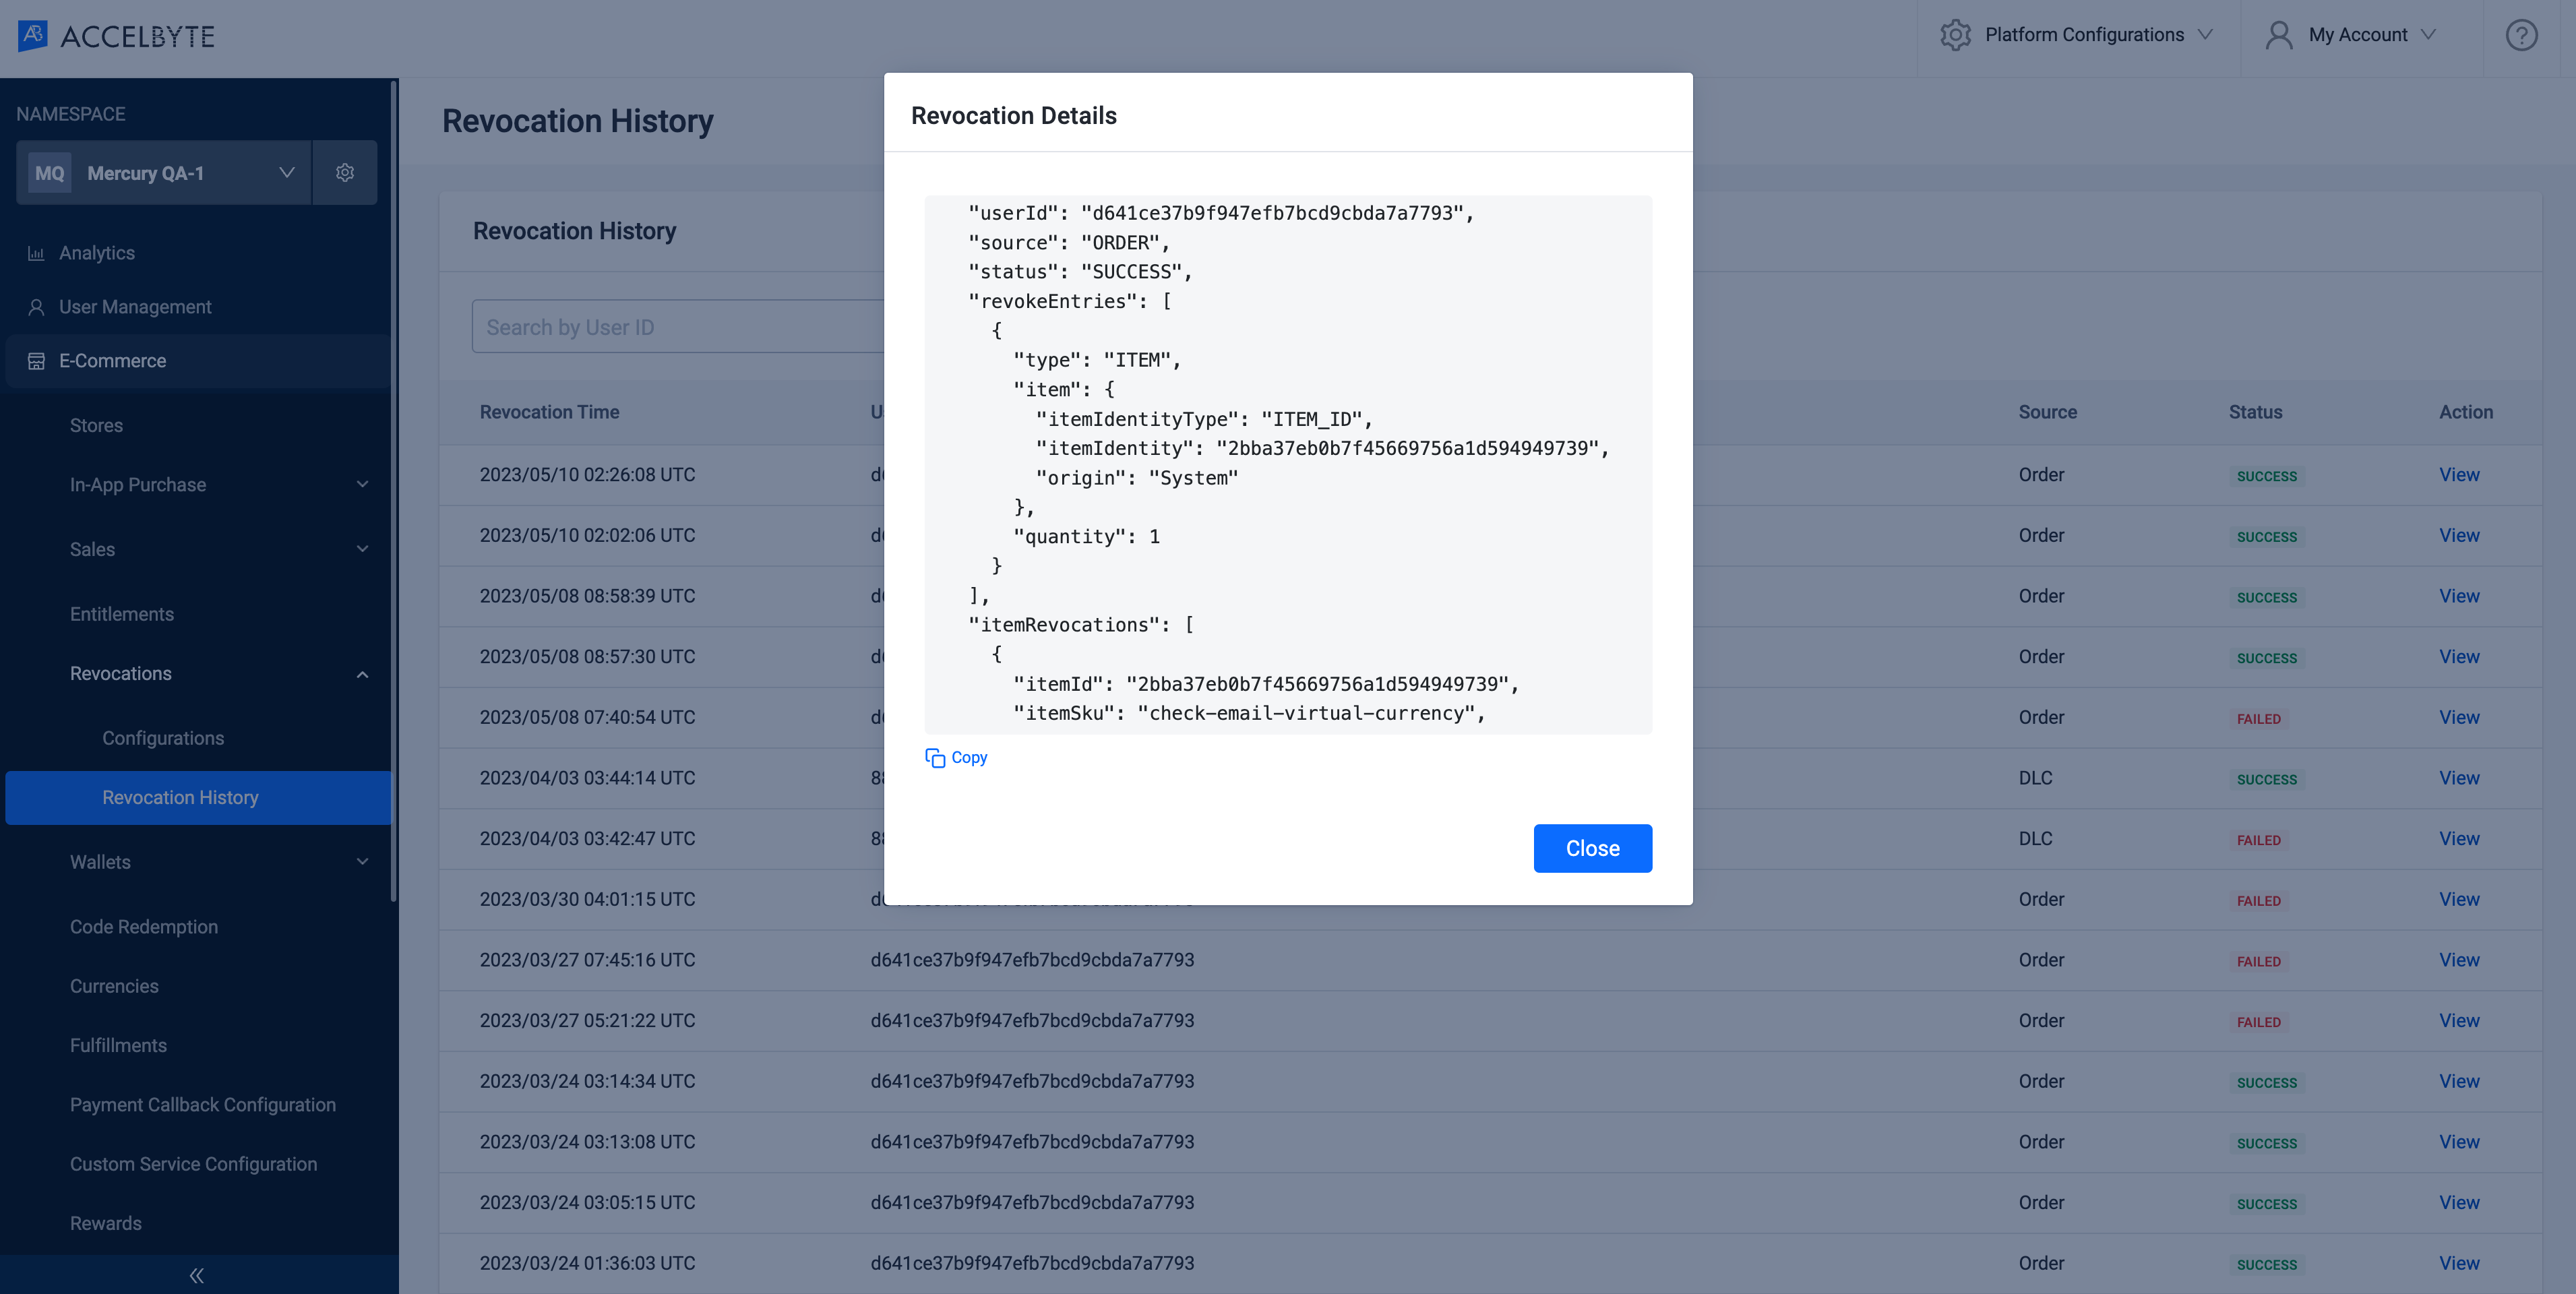Click the JSON code block area
Viewport: 2576px width, 1294px height.
[x=1288, y=464]
